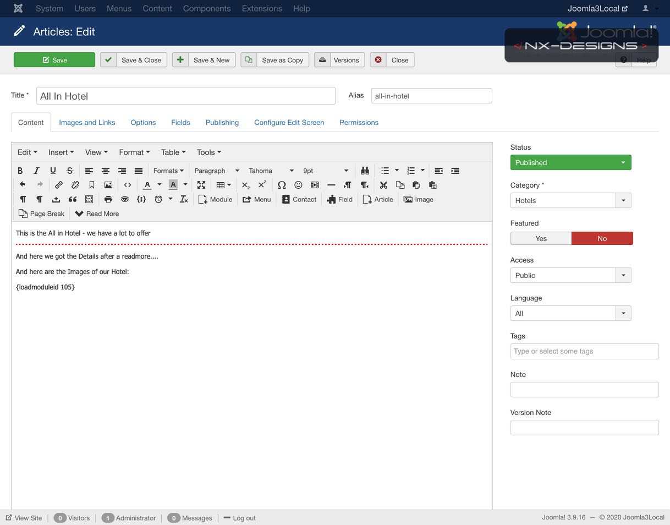Open text color picker arrow

pyautogui.click(x=160, y=185)
